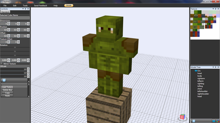The image size is (220, 123).
Task: Toggle the Mirror Texture checkbox
Action: pyautogui.click(x=1, y=64)
